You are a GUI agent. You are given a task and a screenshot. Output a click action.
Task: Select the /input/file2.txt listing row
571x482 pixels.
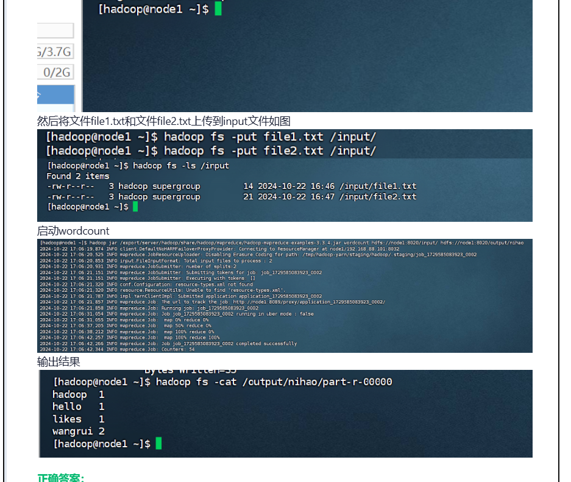[232, 197]
